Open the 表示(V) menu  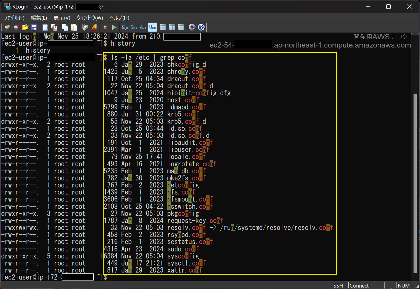pos(62,18)
